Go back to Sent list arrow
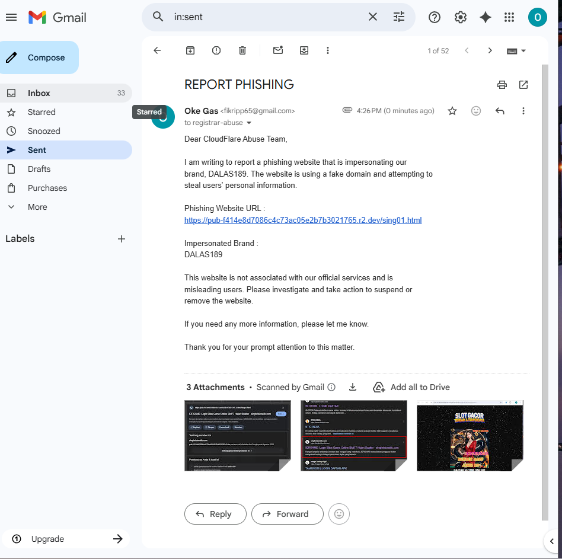 [x=157, y=50]
